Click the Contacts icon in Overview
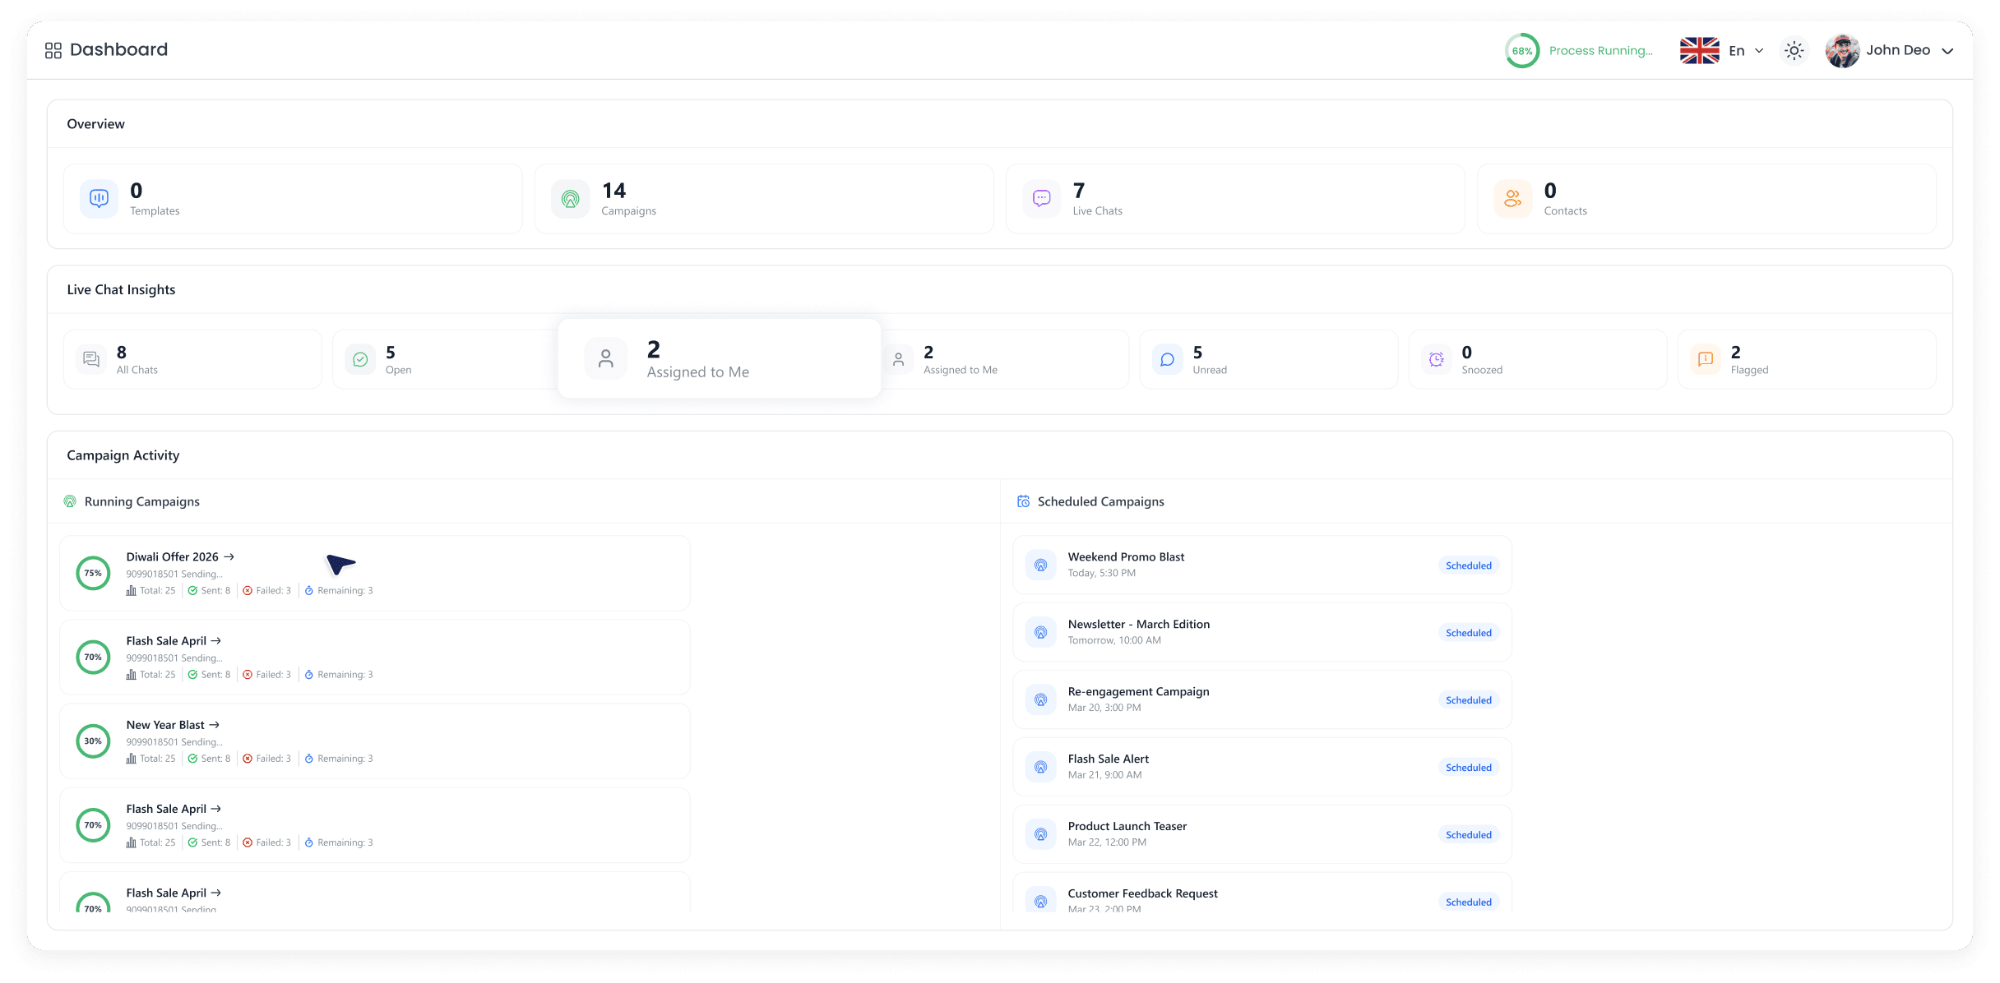Image resolution: width=2000 pixels, height=983 pixels. [x=1512, y=198]
